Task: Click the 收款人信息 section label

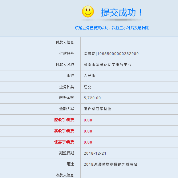Action: coord(65,175)
